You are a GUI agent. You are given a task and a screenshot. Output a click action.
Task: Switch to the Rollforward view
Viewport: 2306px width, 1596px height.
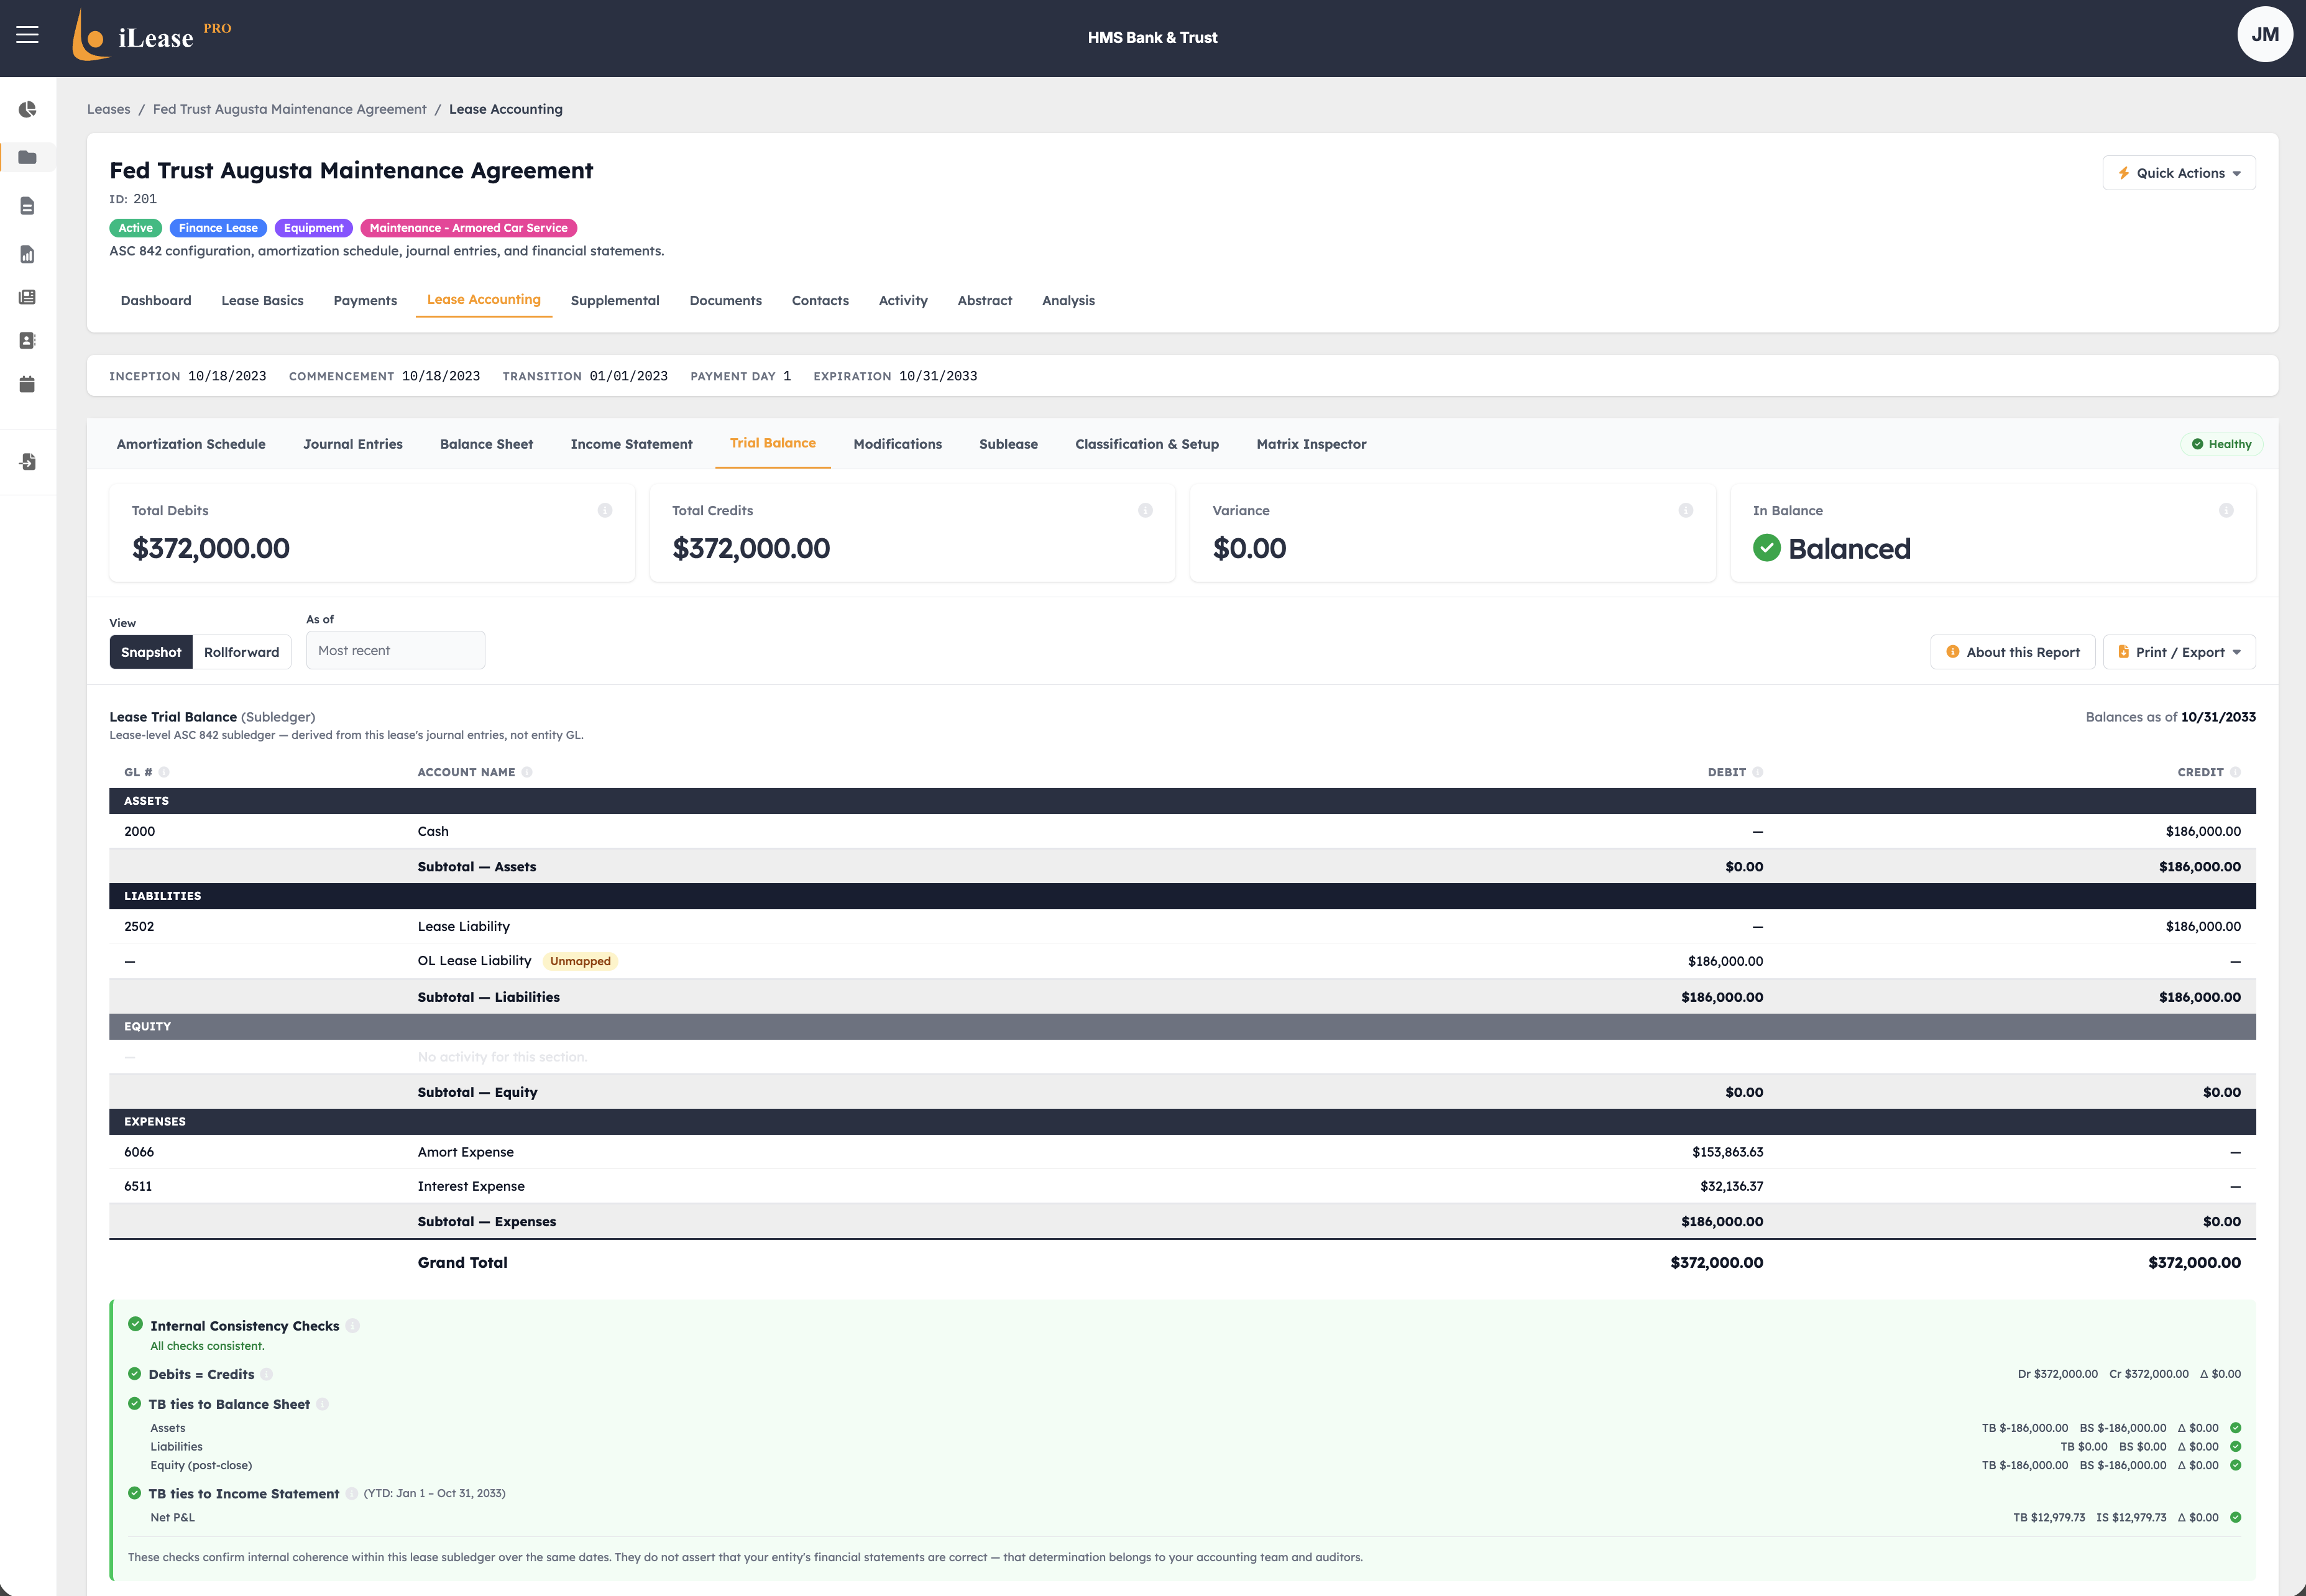pos(242,652)
